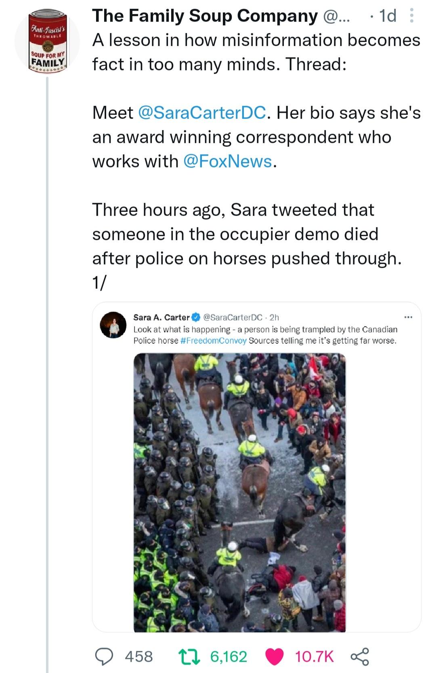Open the tweet's three-dot more options menu
The height and width of the screenshot is (673, 436).
(x=411, y=16)
